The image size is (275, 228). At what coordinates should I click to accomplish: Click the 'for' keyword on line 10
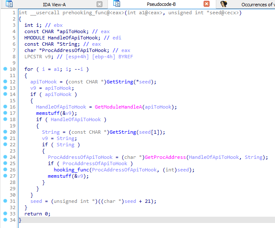pos(29,69)
